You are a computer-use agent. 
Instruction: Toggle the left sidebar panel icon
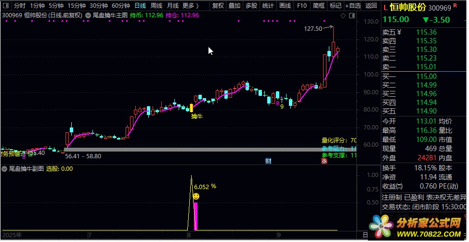point(7,6)
